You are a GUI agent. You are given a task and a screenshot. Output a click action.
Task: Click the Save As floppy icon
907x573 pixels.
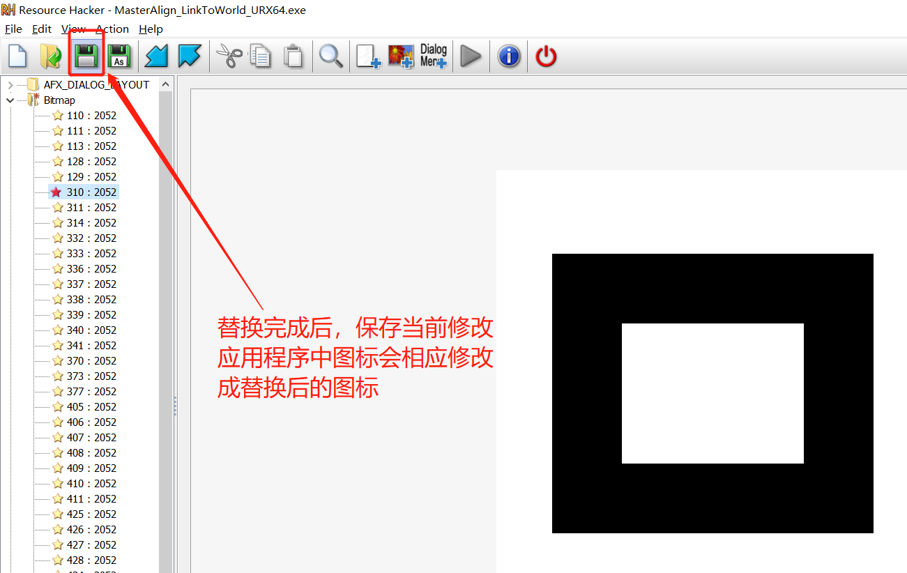coord(119,56)
